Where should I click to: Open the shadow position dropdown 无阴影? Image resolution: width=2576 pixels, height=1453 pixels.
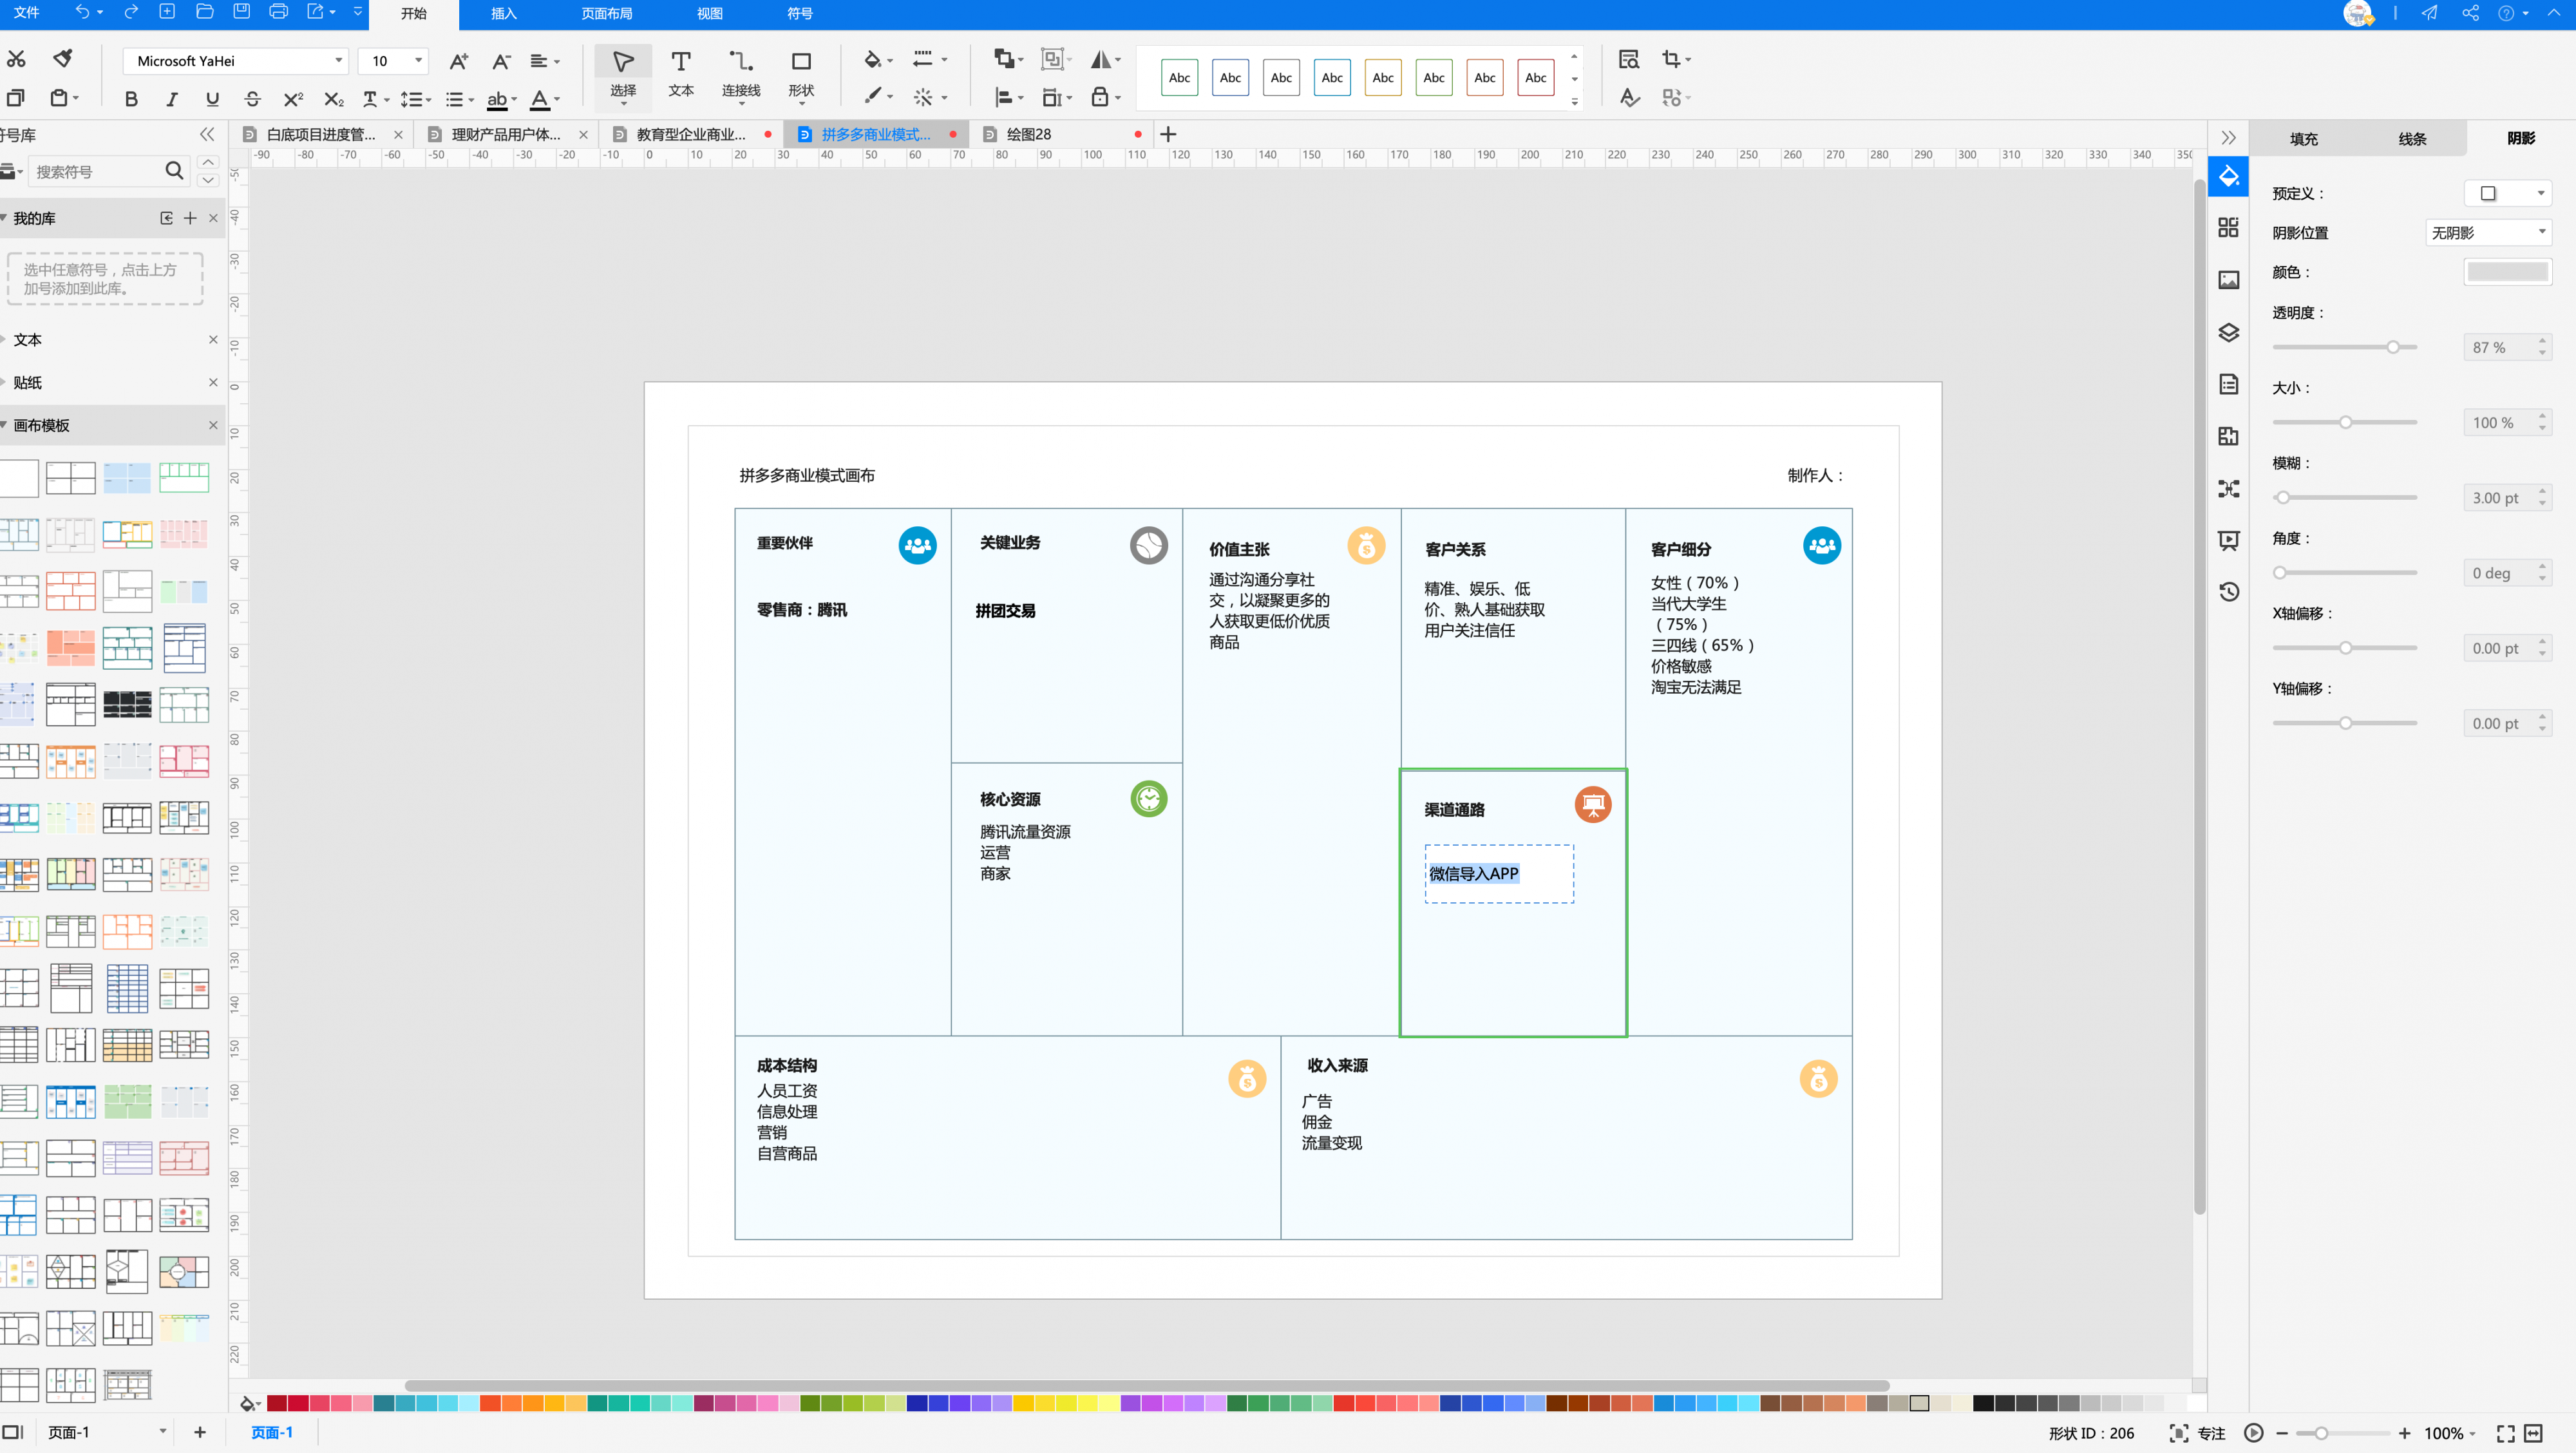[2488, 232]
